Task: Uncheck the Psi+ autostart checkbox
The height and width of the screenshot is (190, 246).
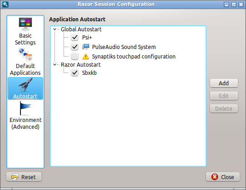Action: coord(75,37)
